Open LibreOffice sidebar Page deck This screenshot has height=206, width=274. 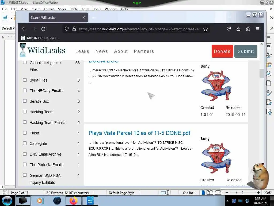(x=269, y=83)
